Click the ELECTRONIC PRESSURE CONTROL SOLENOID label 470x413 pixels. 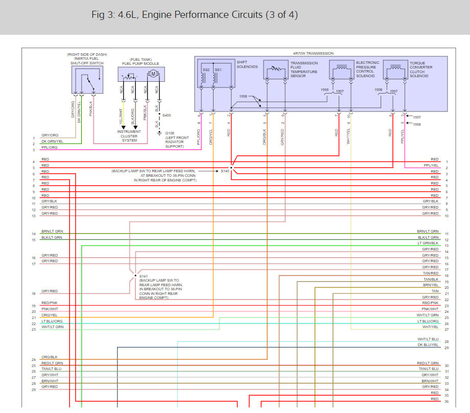[367, 70]
